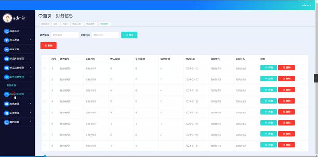Click the 登记日期 column header
318x157 pixels.
(x=190, y=59)
